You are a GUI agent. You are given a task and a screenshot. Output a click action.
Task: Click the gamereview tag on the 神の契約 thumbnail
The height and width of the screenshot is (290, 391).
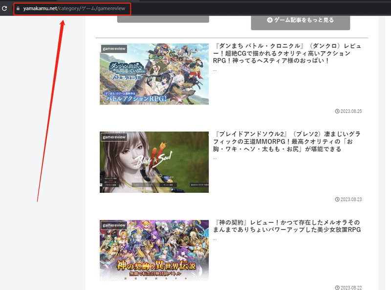coord(114,225)
